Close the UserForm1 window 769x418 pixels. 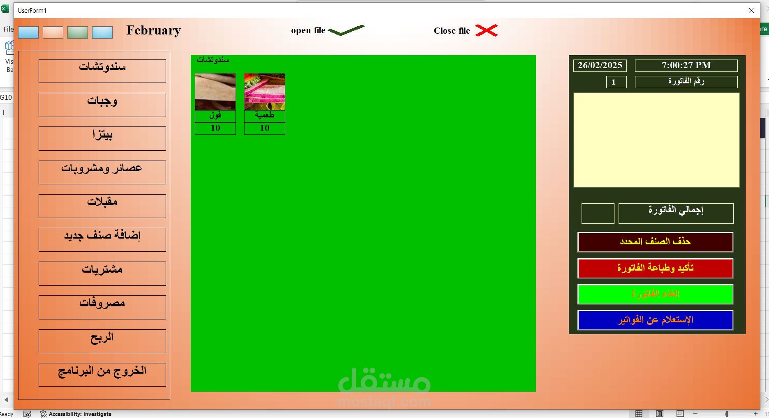(x=751, y=10)
